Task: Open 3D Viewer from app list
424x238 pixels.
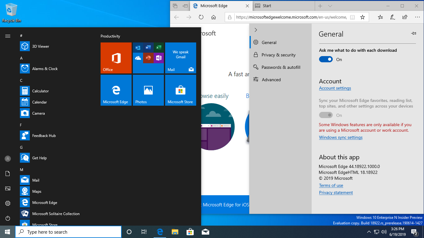Action: coord(56,46)
